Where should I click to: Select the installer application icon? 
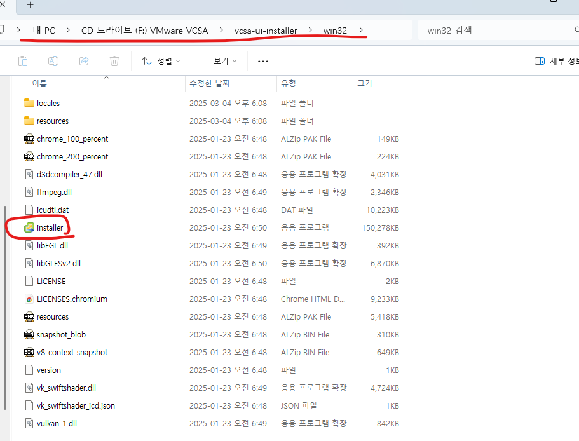29,227
